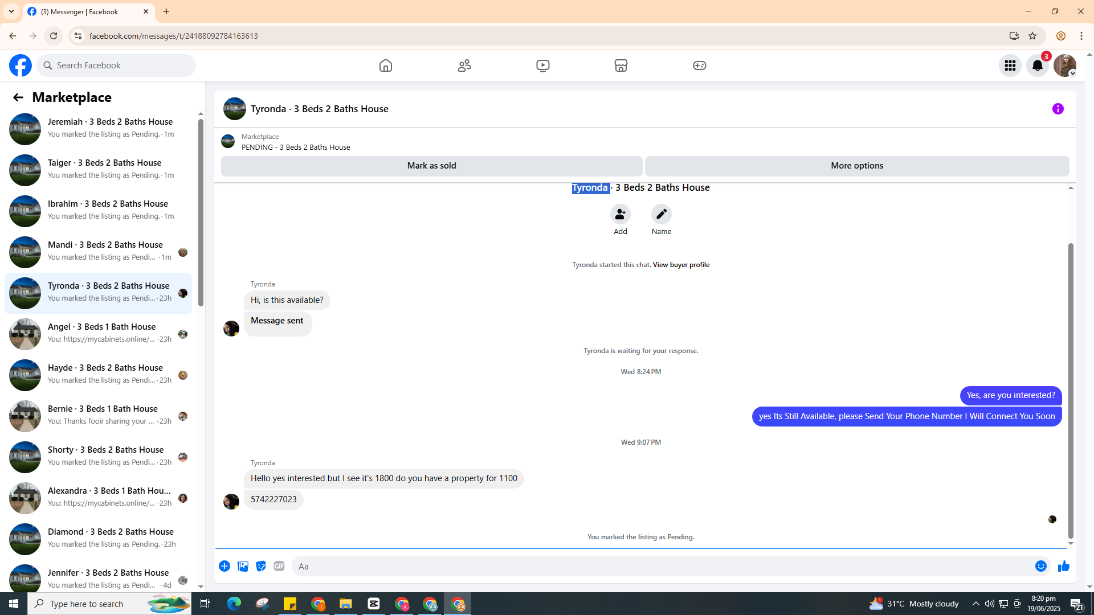Open the Facebook Home icon
This screenshot has width=1094, height=615.
tap(386, 65)
